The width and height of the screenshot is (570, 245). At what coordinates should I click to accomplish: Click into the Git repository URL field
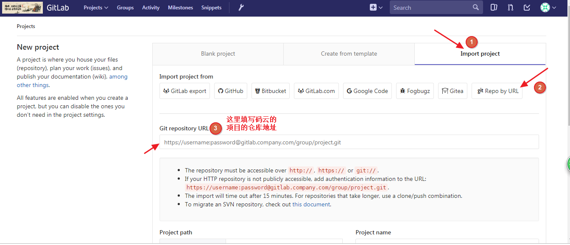[x=349, y=142]
